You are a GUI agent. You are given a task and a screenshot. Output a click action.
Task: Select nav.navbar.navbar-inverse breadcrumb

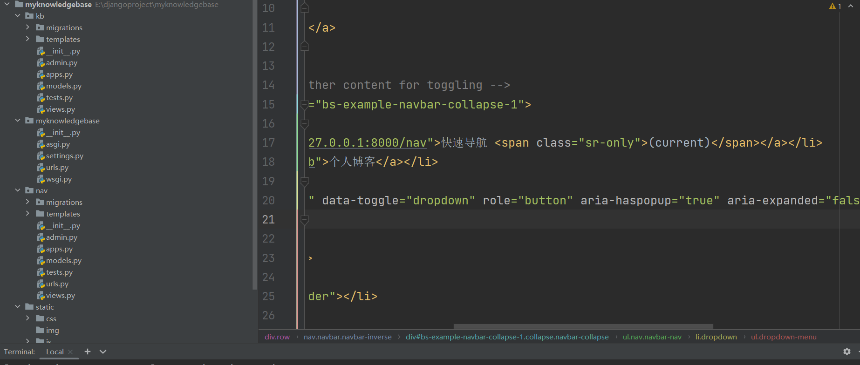pos(348,337)
